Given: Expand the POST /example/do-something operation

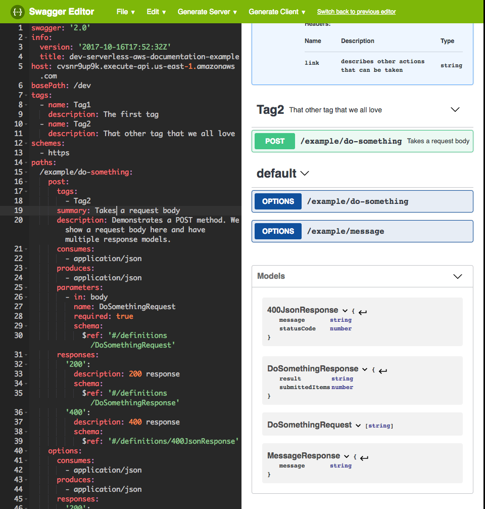Looking at the screenshot, I should [362, 141].
